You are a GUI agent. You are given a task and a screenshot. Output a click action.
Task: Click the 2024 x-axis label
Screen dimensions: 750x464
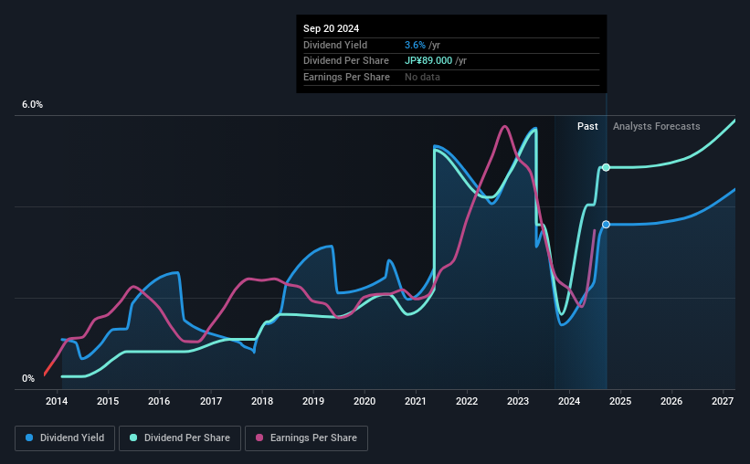pos(569,401)
